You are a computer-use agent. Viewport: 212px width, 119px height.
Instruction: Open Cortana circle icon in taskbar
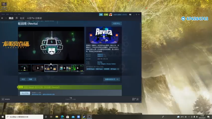pos(46,117)
